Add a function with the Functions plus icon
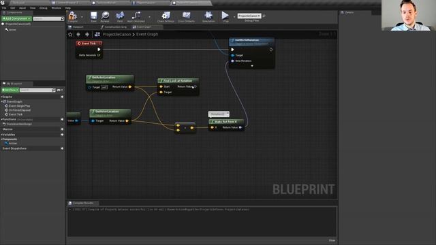Viewport: 436px width, 245px height. (x=62, y=120)
